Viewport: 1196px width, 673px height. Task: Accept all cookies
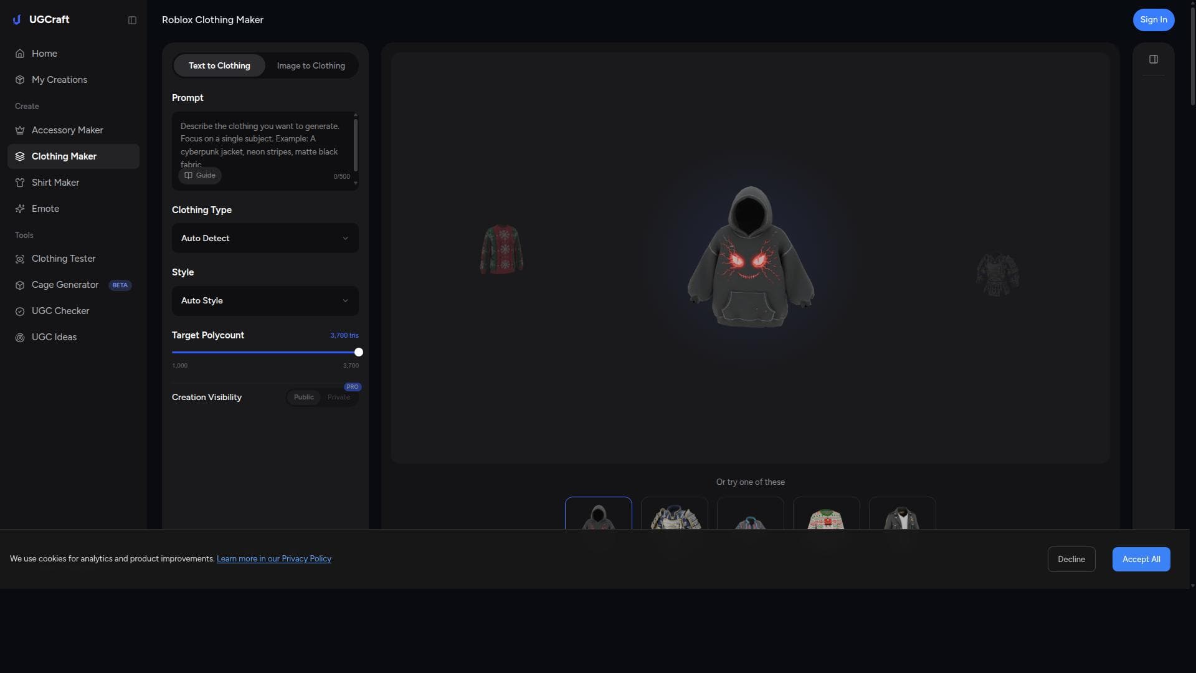(x=1141, y=559)
